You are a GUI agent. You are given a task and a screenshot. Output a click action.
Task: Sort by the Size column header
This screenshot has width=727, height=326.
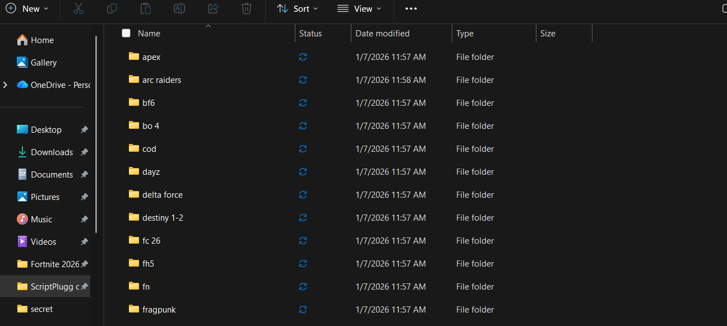pyautogui.click(x=548, y=34)
